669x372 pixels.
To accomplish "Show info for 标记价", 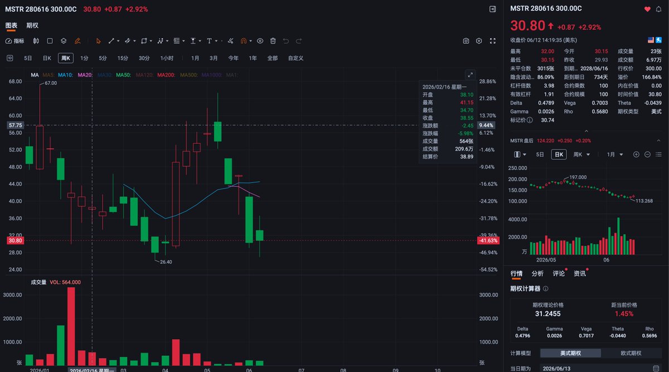I will [530, 120].
